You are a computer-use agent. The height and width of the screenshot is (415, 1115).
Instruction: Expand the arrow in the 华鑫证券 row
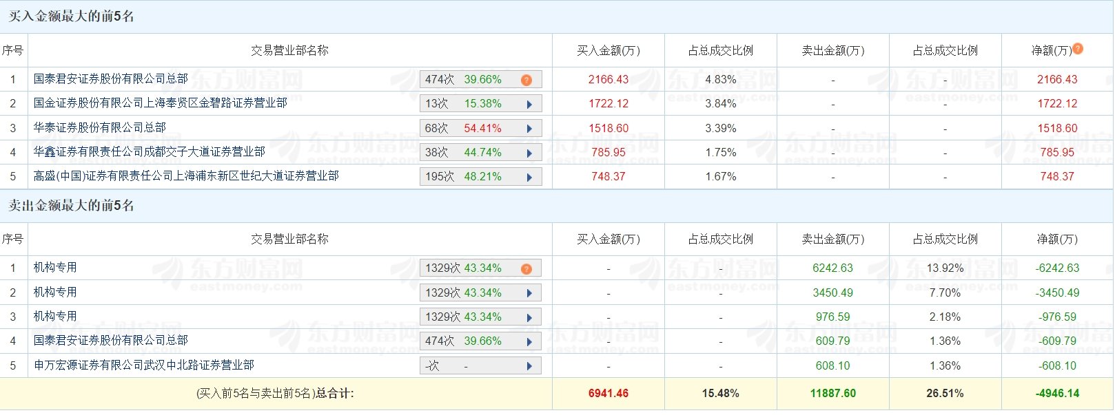click(x=529, y=153)
